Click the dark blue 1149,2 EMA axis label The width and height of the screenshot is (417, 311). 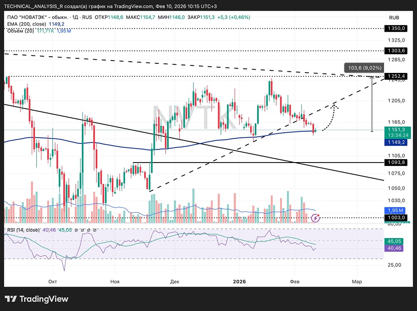click(x=396, y=143)
